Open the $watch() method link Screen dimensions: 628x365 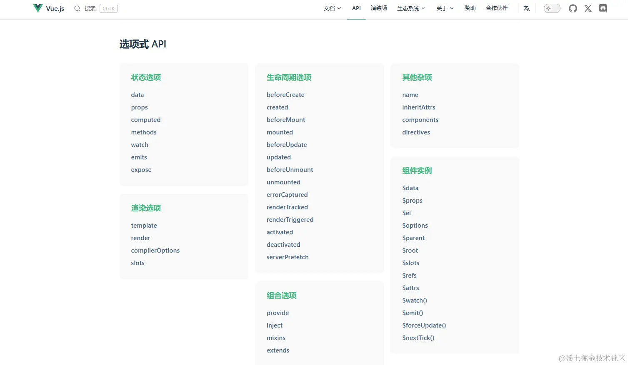pyautogui.click(x=415, y=300)
